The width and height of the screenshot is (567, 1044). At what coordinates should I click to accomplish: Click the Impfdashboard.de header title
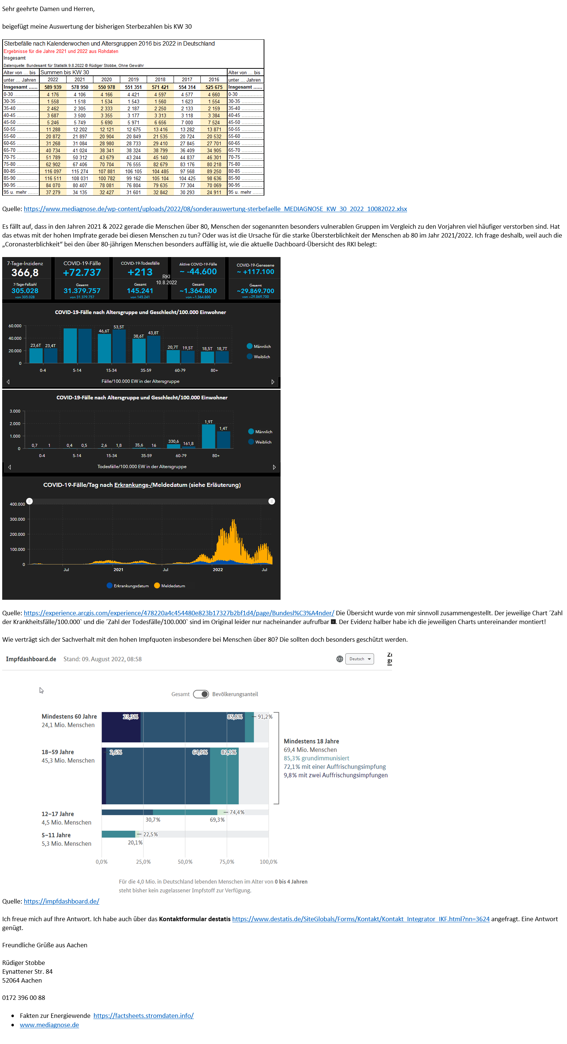click(31, 659)
